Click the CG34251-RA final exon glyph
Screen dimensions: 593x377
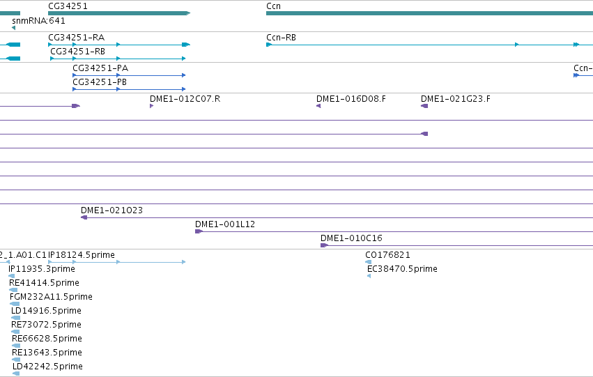tap(185, 45)
